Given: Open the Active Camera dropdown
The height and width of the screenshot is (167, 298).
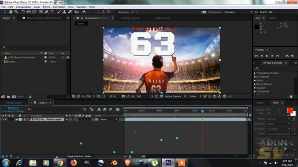Looking at the screenshot, I should 175,96.
